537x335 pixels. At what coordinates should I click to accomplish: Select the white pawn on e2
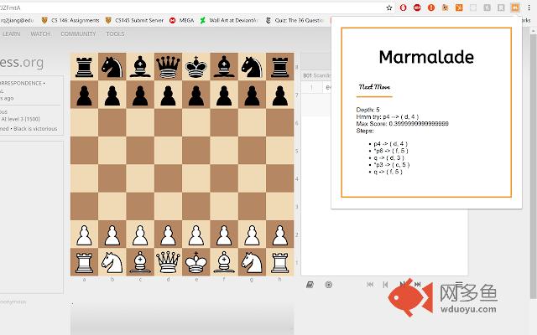pos(196,234)
